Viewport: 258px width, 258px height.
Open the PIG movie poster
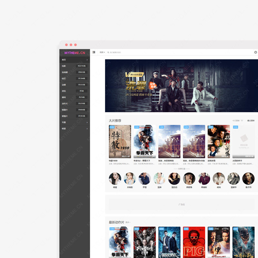point(194,242)
